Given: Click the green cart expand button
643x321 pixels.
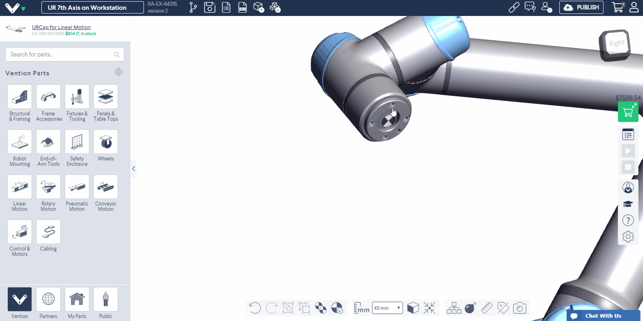Looking at the screenshot, I should [x=628, y=112].
